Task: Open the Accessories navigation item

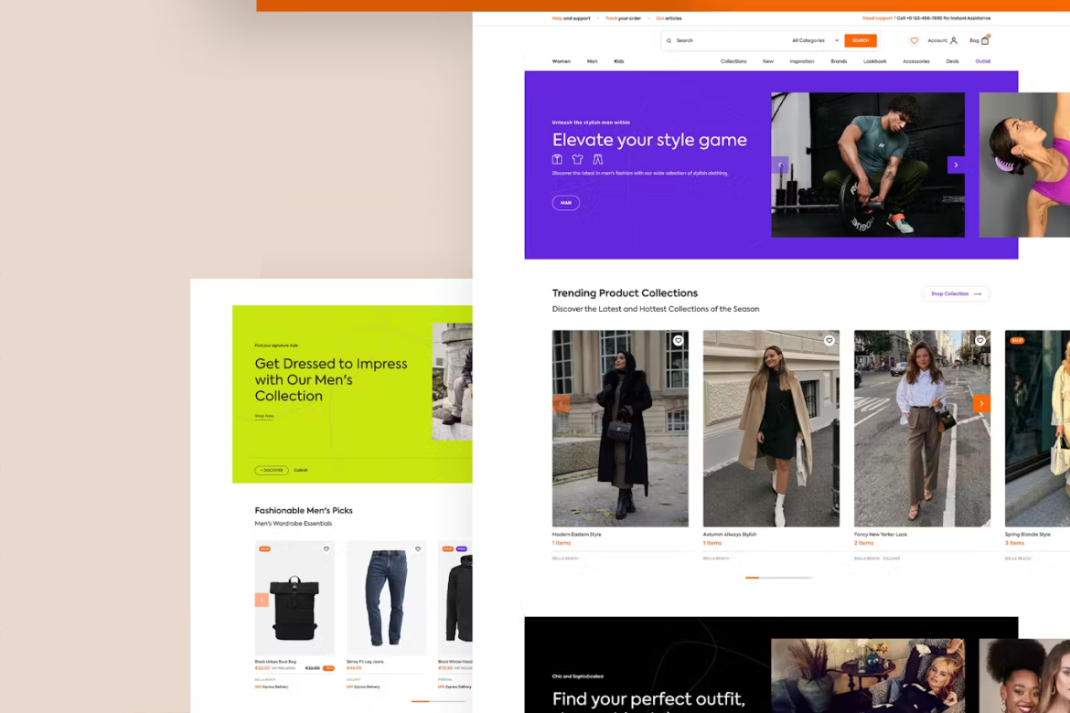Action: (x=916, y=61)
